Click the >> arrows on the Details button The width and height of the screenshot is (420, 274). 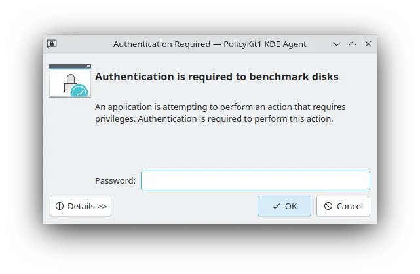click(102, 207)
